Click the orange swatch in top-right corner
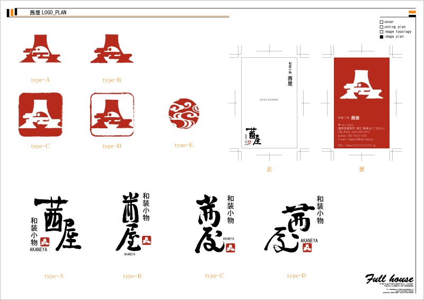This screenshot has height=300, width=424. coord(412,12)
